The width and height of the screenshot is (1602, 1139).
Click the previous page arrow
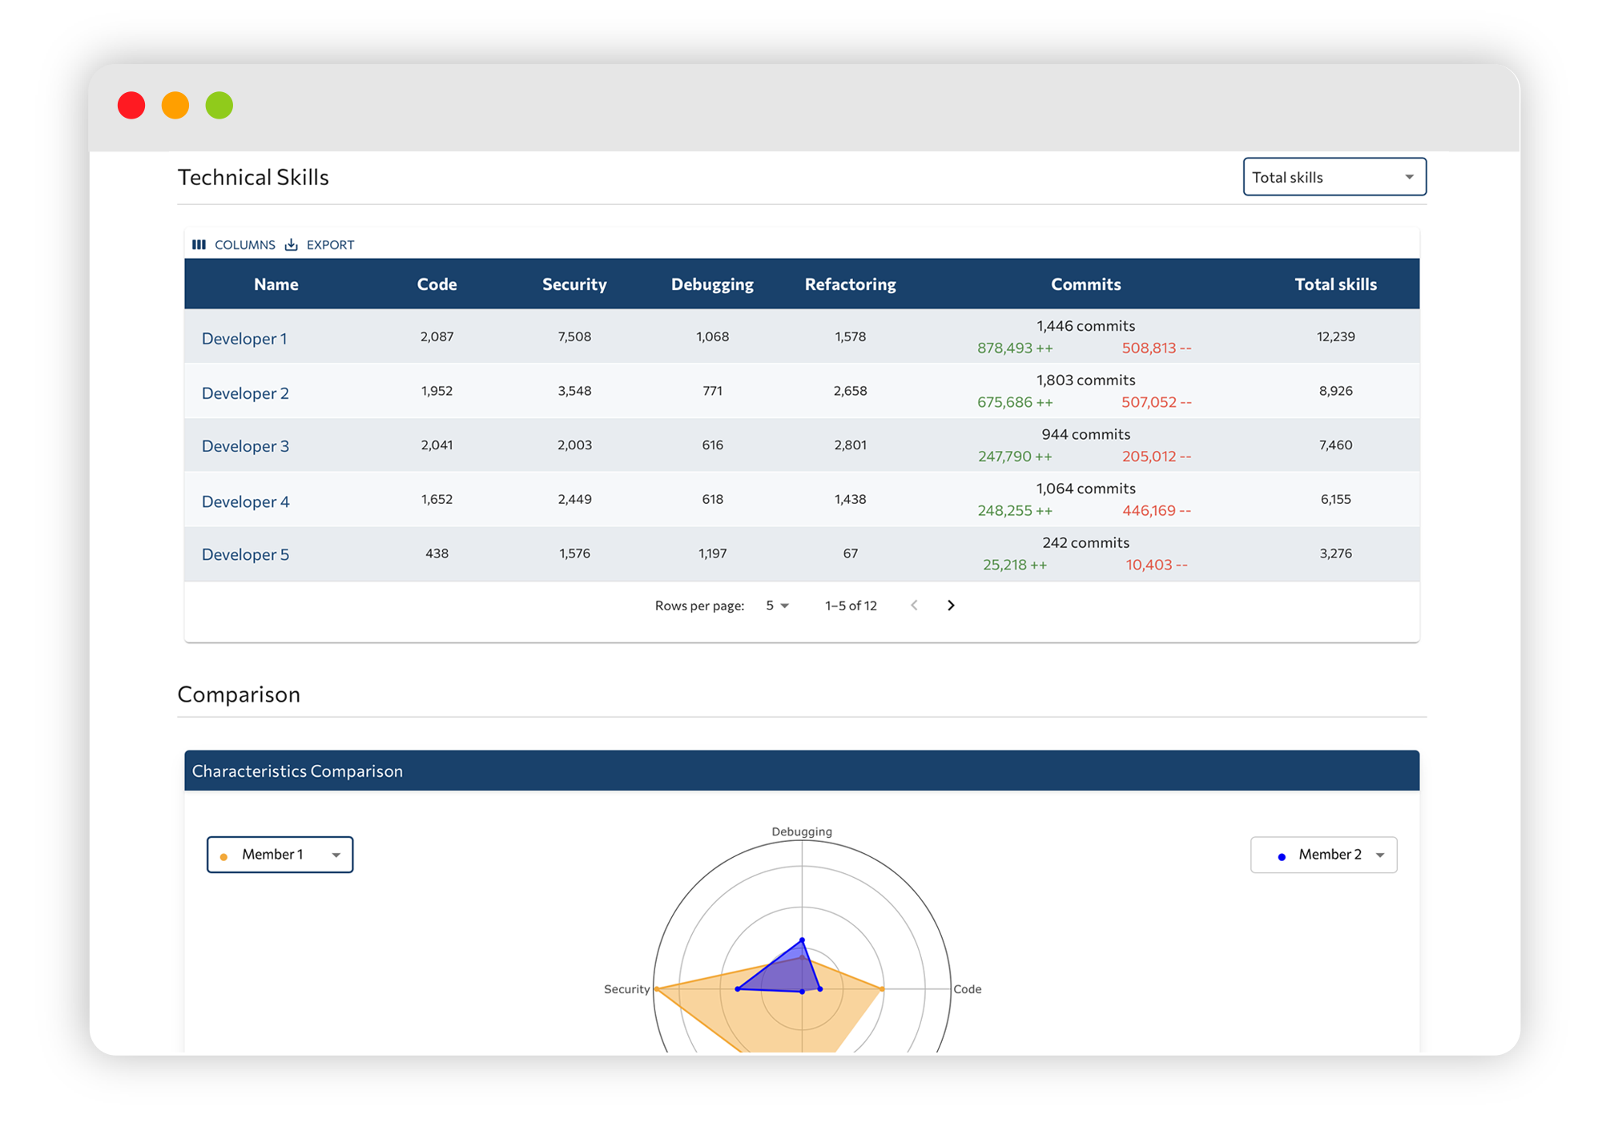(x=914, y=606)
